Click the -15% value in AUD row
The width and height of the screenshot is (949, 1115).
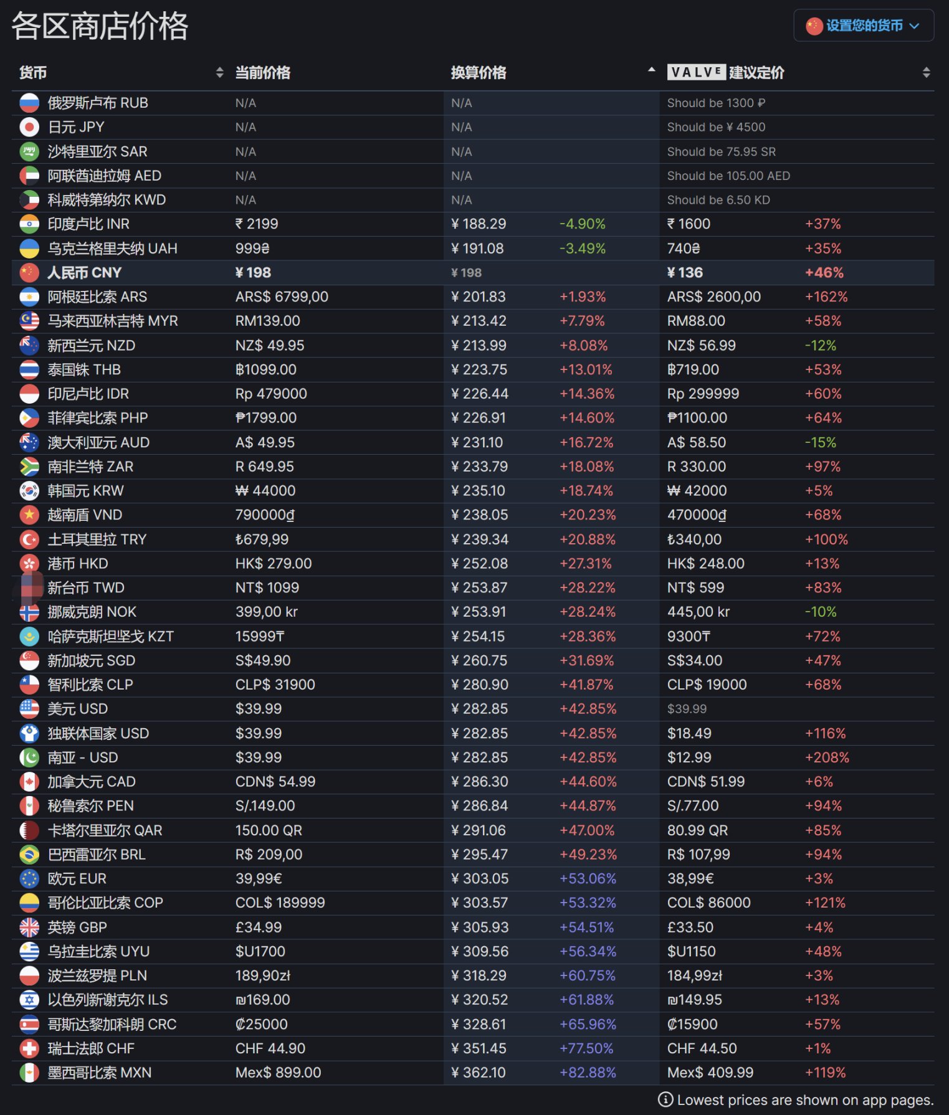[x=820, y=442]
